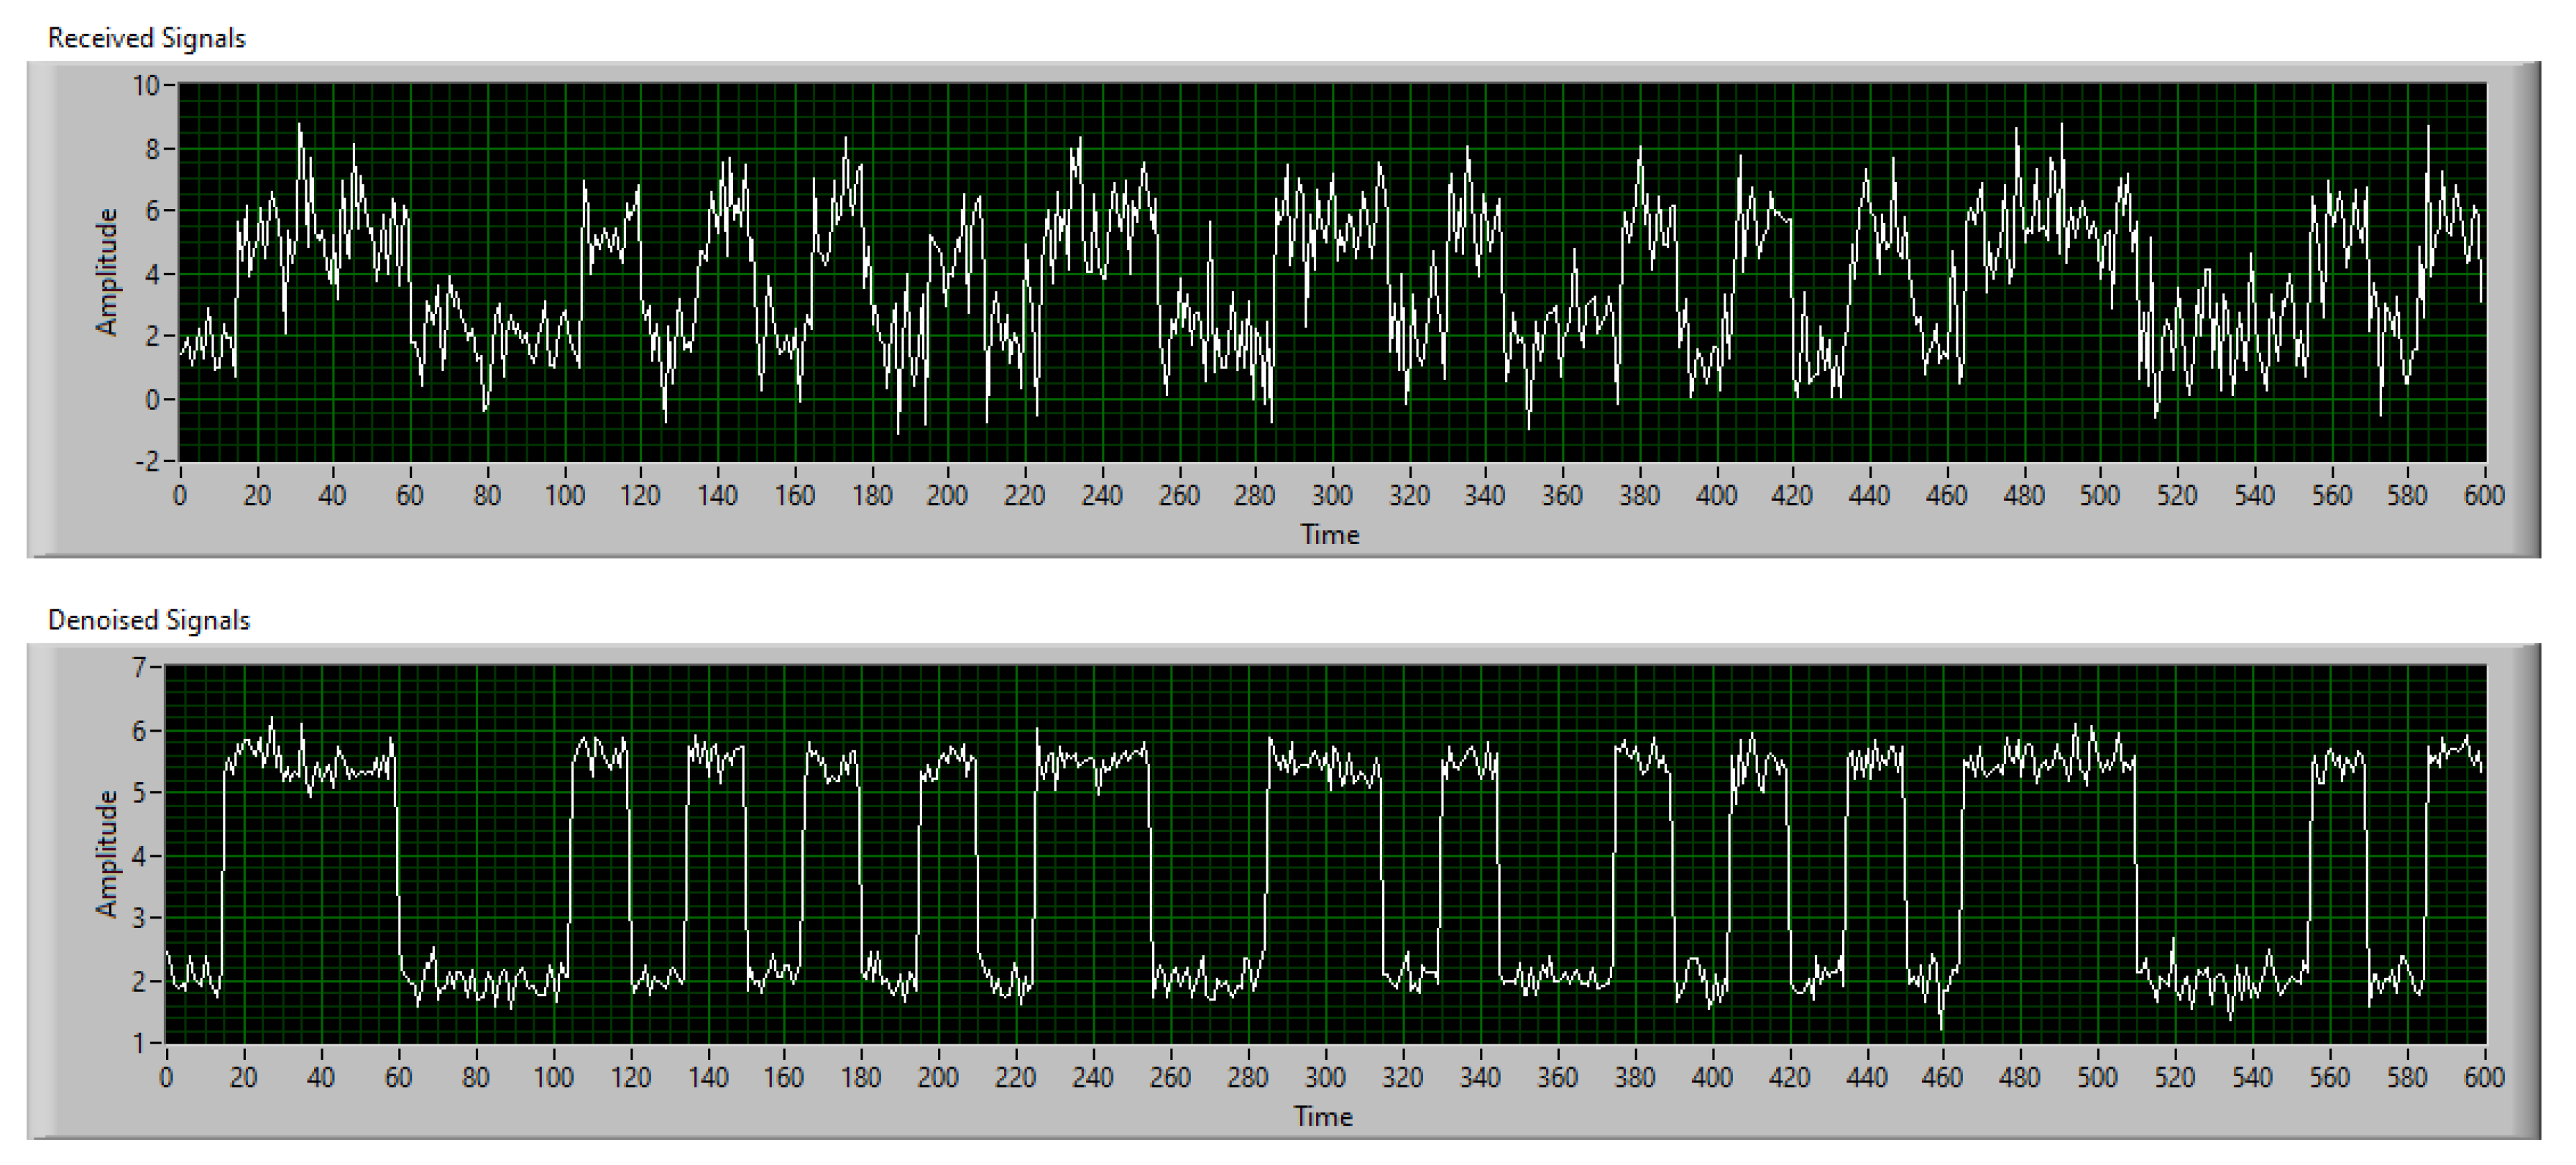Click the maximum value 7 on Denoised Signals amplitude axis
This screenshot has height=1165, width=2576.
pyautogui.click(x=139, y=667)
